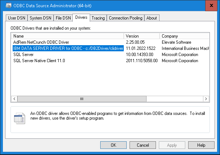The image size is (220, 155).
Task: Go to the Tracing tab
Action: point(98,18)
